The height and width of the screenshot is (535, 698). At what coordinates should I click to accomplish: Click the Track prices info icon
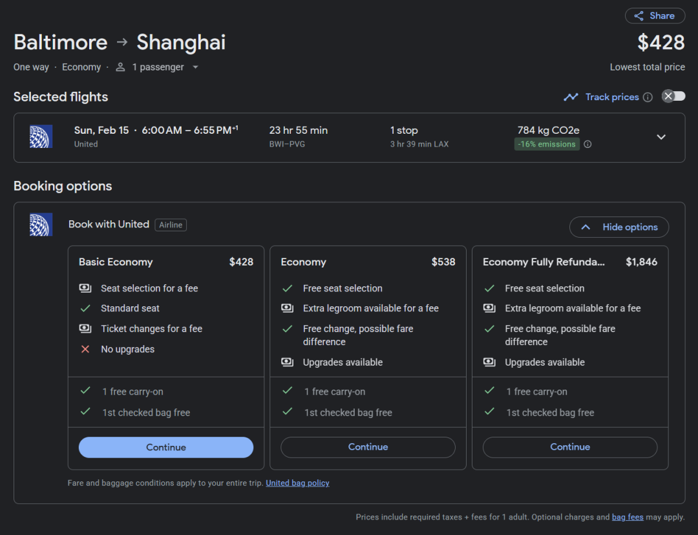(x=648, y=97)
